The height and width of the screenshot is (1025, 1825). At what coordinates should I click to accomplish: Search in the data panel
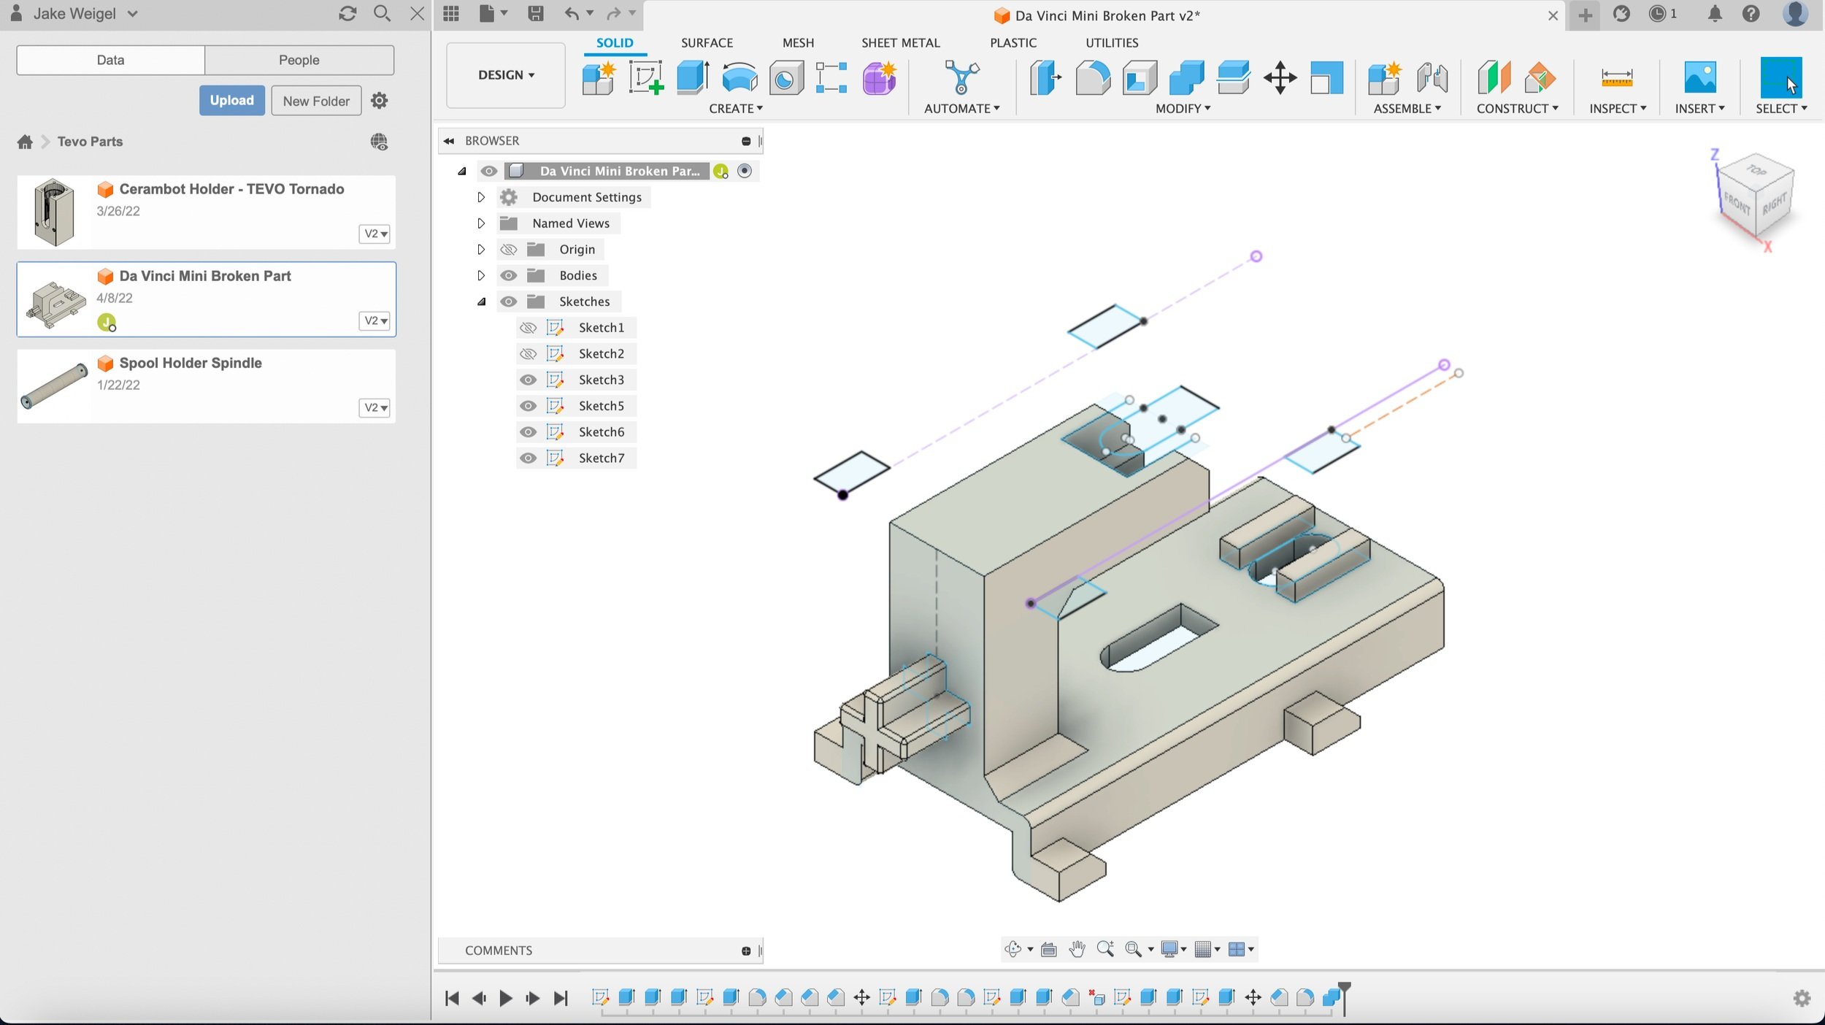pos(382,13)
